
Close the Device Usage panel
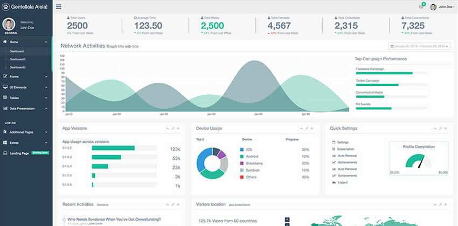pyautogui.click(x=311, y=129)
